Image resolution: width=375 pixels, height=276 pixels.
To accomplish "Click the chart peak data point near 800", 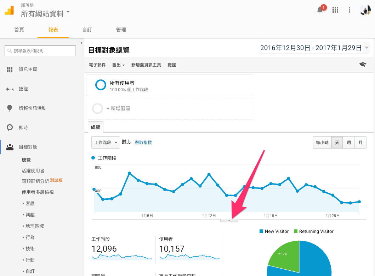I will click(129, 173).
